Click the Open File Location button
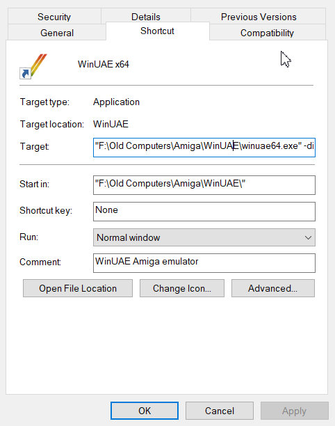The width and height of the screenshot is (335, 426). coord(78,288)
